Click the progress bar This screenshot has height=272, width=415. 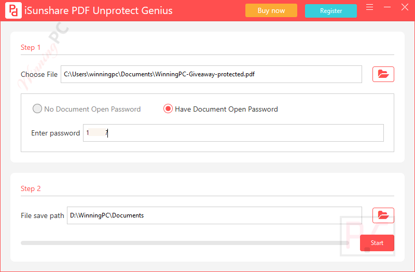coord(185,243)
